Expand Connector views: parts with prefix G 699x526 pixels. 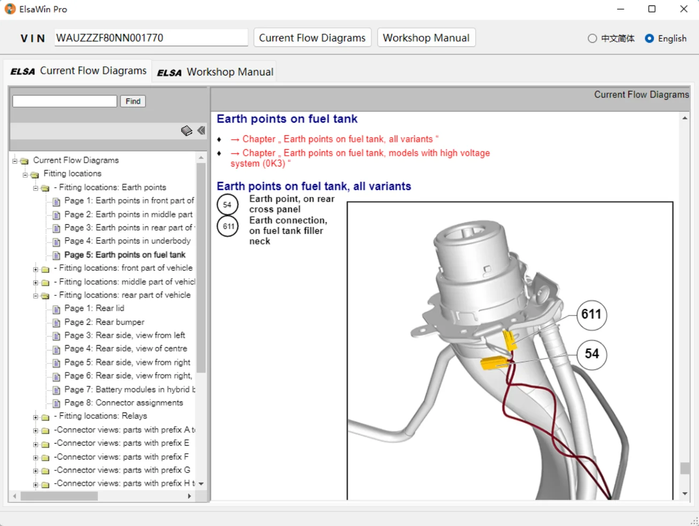coord(36,471)
